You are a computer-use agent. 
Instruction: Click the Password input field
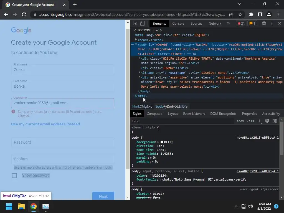pyautogui.click(x=63, y=142)
